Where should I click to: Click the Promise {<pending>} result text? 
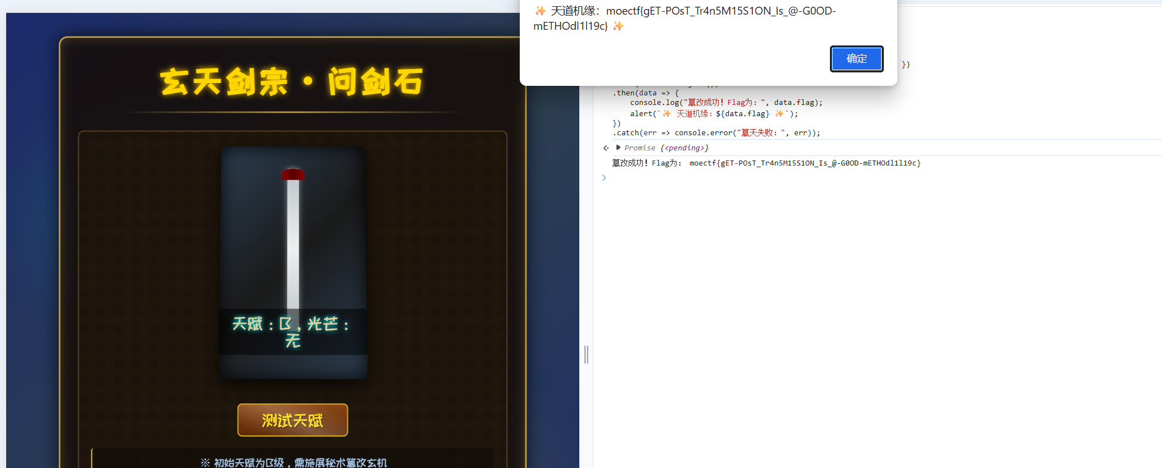point(666,148)
